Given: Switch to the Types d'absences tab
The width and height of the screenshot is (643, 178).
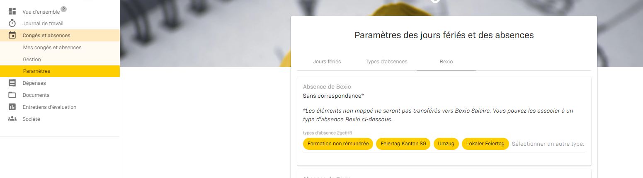Looking at the screenshot, I should [x=386, y=62].
